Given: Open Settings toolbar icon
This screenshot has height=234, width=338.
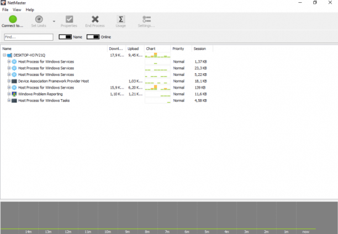Looking at the screenshot, I should [146, 19].
